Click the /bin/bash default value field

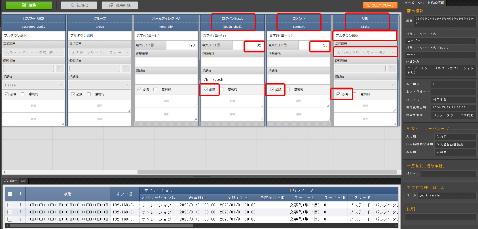[232, 79]
